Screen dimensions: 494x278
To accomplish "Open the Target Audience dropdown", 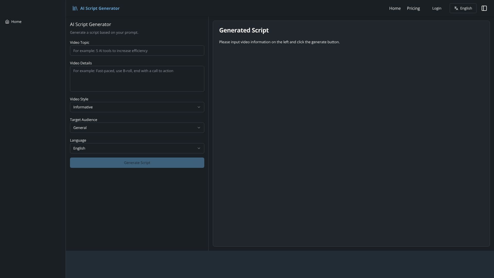I will click(x=137, y=128).
